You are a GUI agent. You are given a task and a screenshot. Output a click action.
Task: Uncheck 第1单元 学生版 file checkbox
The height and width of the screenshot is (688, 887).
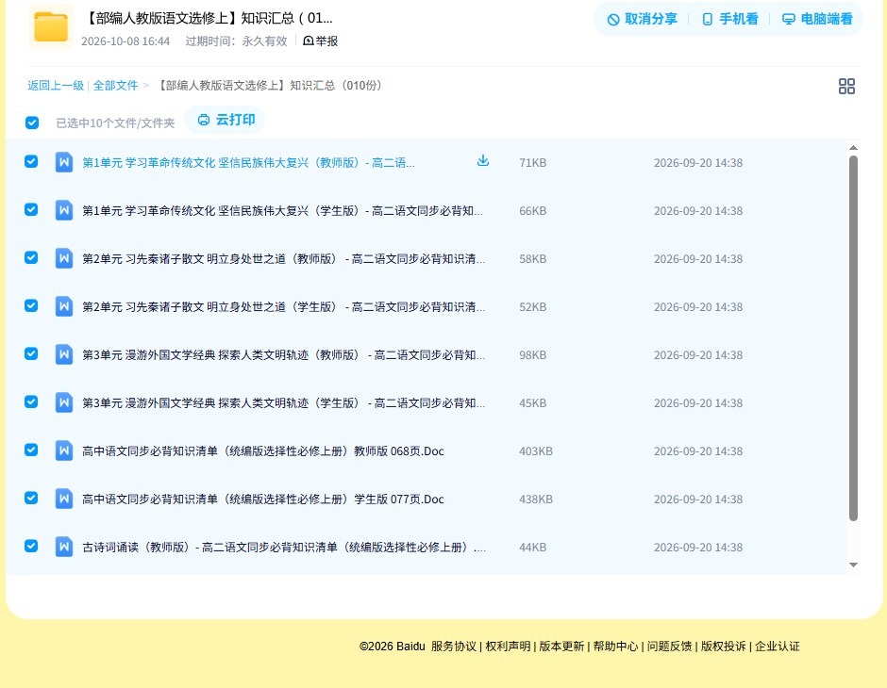pos(31,209)
